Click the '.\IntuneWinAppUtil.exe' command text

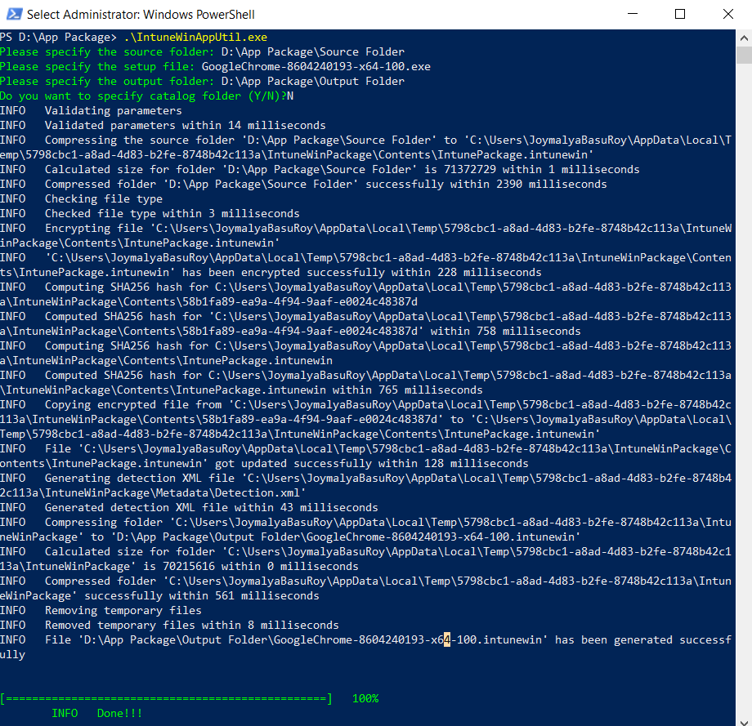(x=195, y=38)
